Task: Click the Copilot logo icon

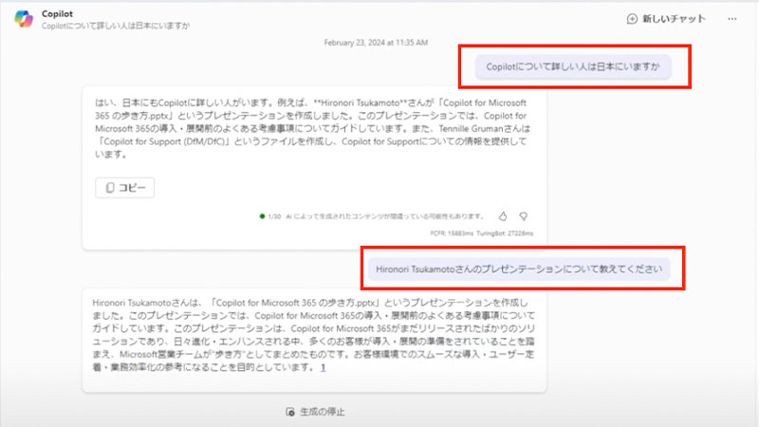Action: 22,19
